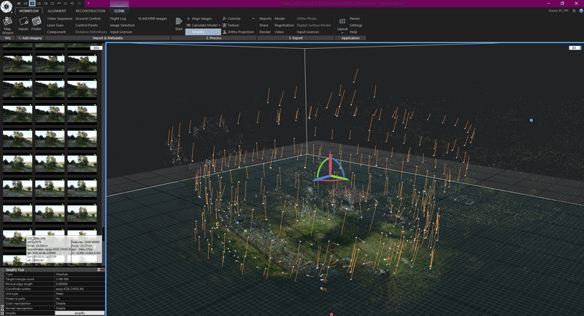The width and height of the screenshot is (584, 316).
Task: Toggle the Preserve parts option
Action: tap(80, 298)
